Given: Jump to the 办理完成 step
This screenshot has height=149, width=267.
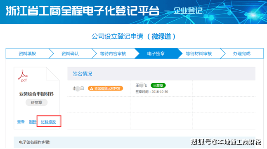Looking at the screenshot, I should tap(242, 54).
